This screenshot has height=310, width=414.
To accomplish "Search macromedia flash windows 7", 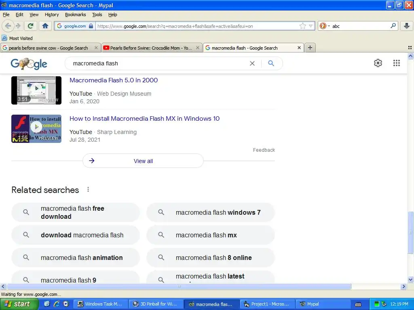I will 211,212.
